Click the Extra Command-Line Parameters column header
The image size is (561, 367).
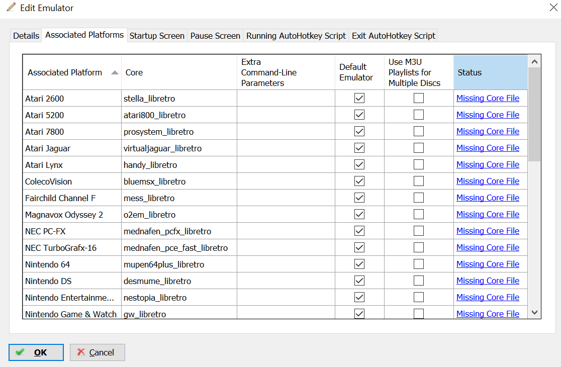click(x=286, y=72)
